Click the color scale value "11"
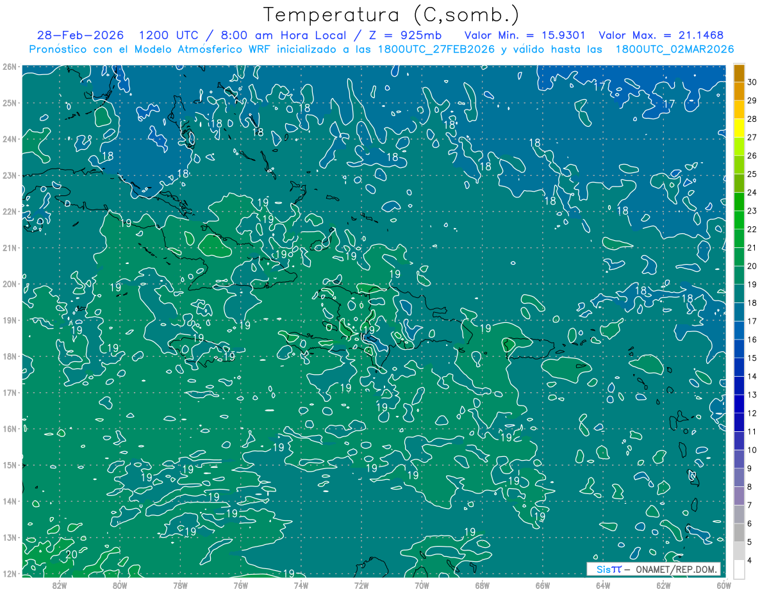This screenshot has width=769, height=594. coord(752,431)
